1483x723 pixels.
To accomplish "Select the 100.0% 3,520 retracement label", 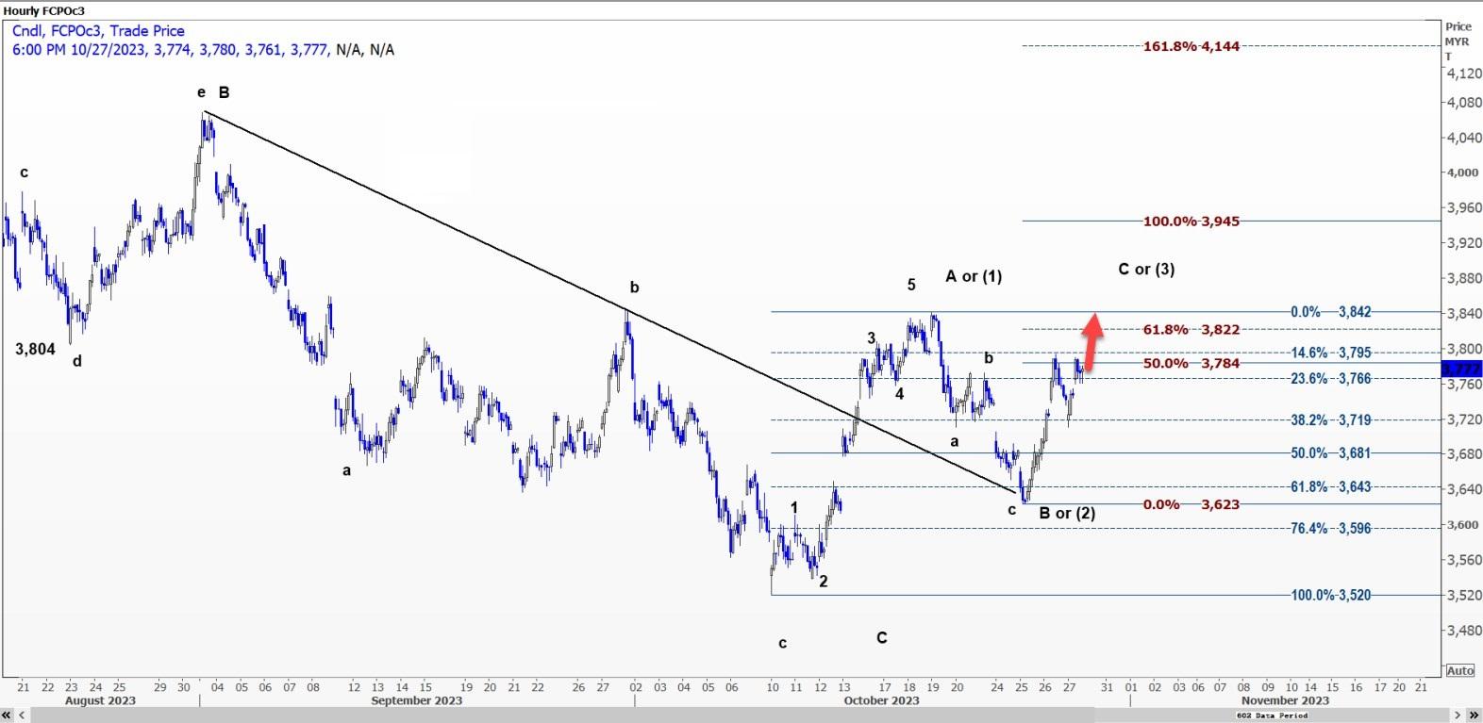I will point(1331,596).
